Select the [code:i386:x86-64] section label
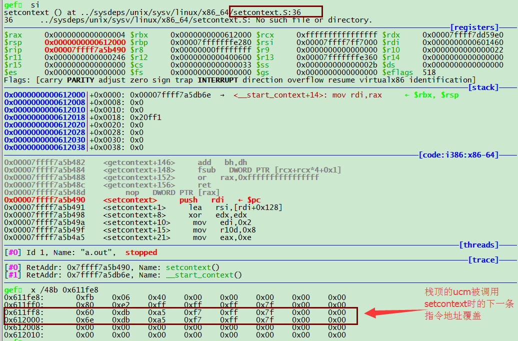This screenshot has width=518, height=341. click(x=458, y=155)
